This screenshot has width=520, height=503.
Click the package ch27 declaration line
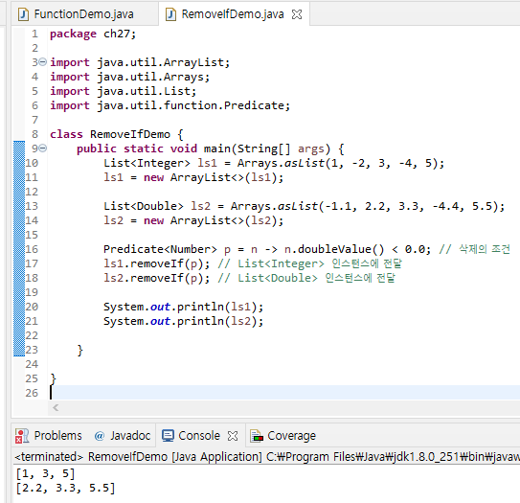(93, 34)
